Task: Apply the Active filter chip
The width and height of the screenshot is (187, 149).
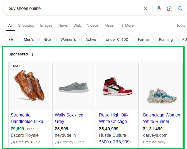Action: pos(91,39)
